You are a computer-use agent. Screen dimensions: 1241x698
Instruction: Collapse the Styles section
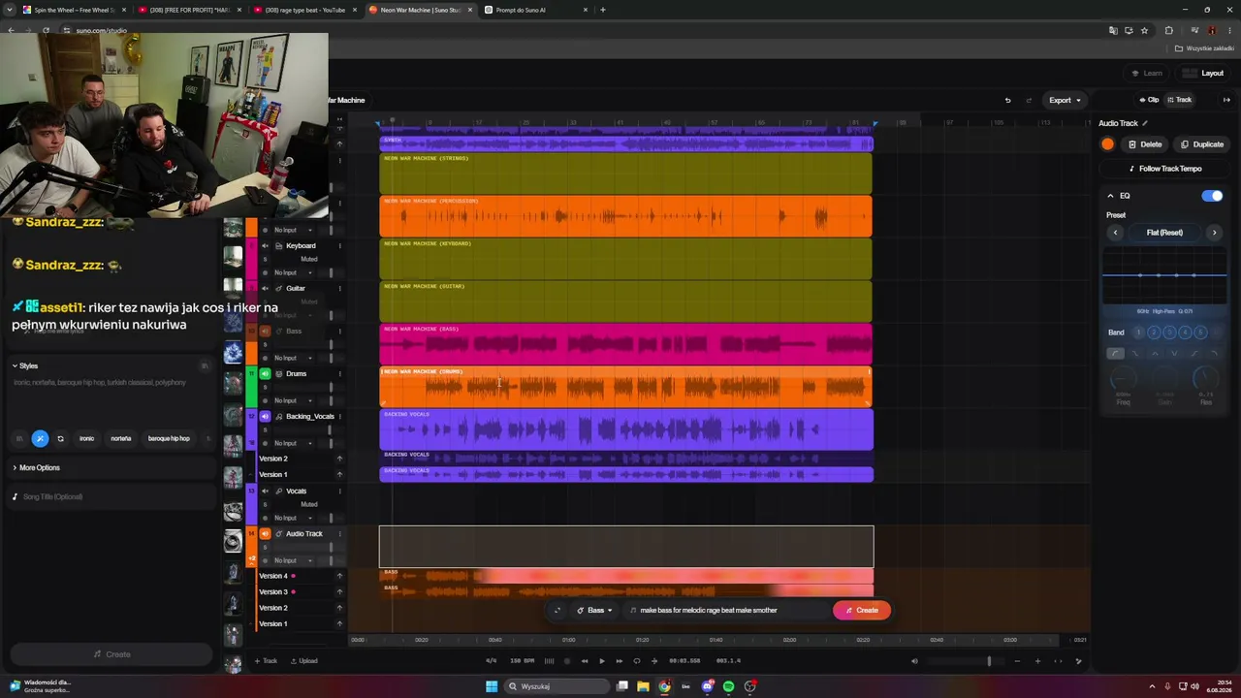(x=15, y=365)
